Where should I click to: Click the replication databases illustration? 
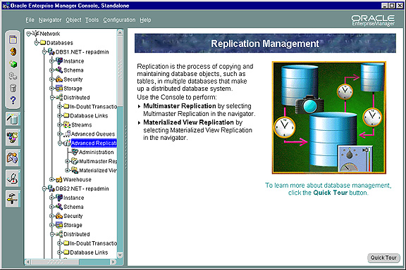(x=329, y=117)
